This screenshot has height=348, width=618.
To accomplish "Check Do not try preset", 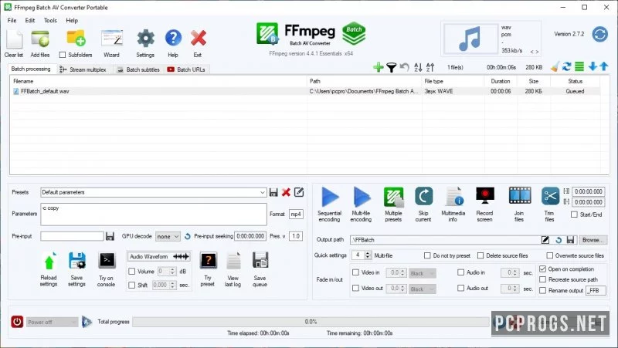I will click(x=427, y=255).
